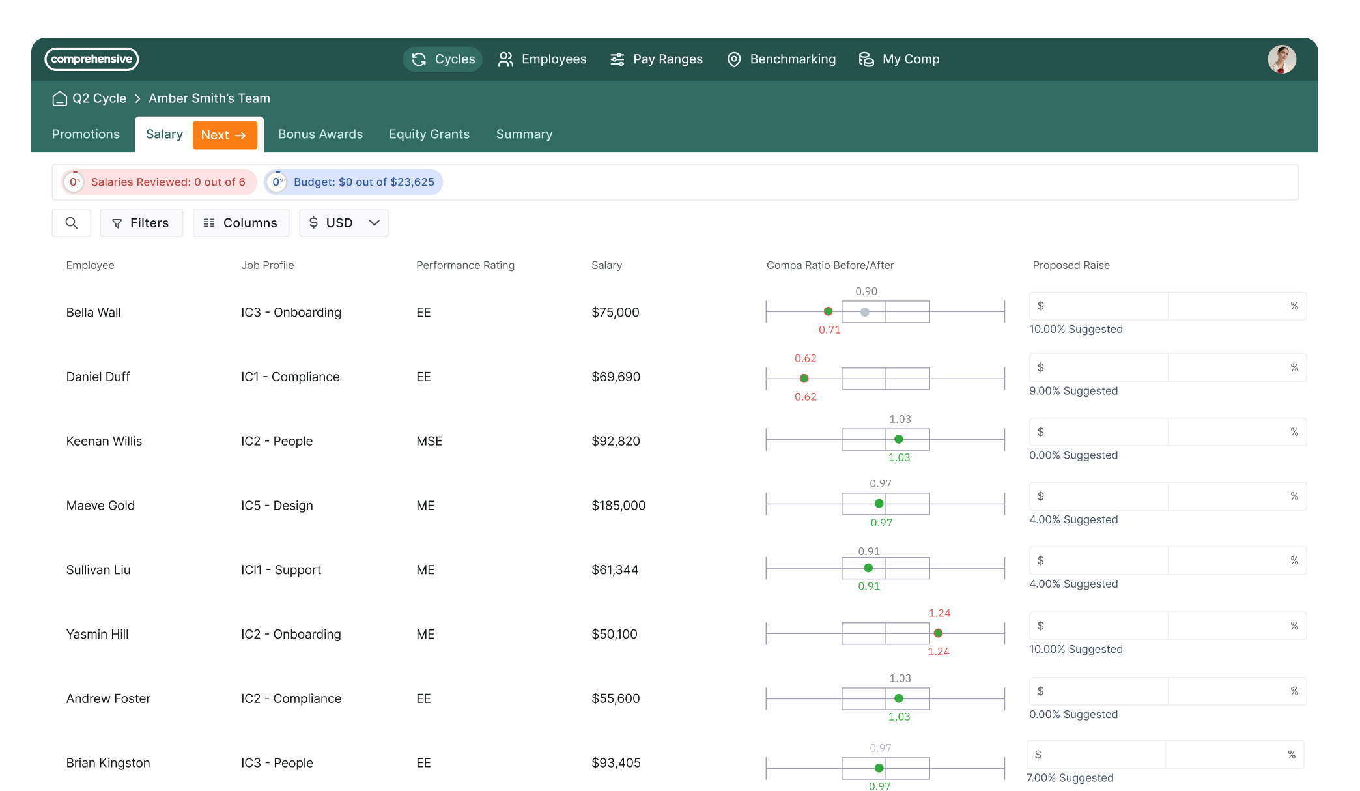
Task: Switch to the Equity Grants tab
Action: tap(429, 134)
